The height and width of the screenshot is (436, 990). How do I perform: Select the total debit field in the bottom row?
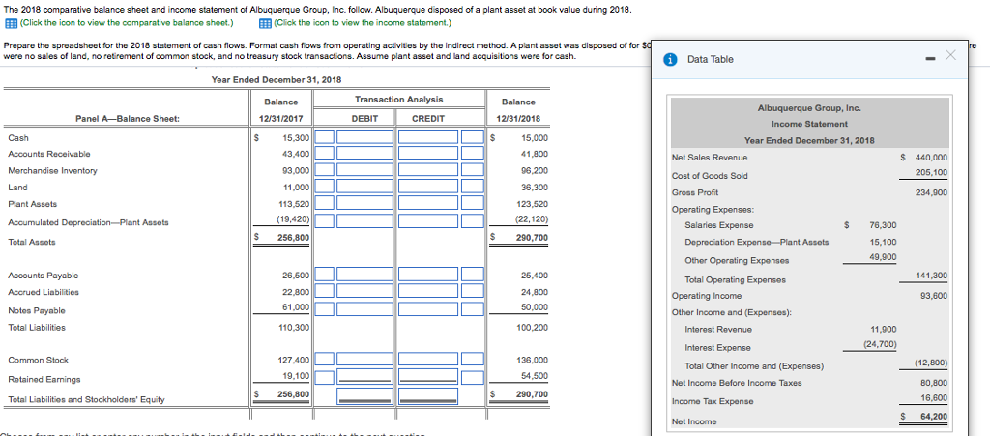(x=365, y=395)
